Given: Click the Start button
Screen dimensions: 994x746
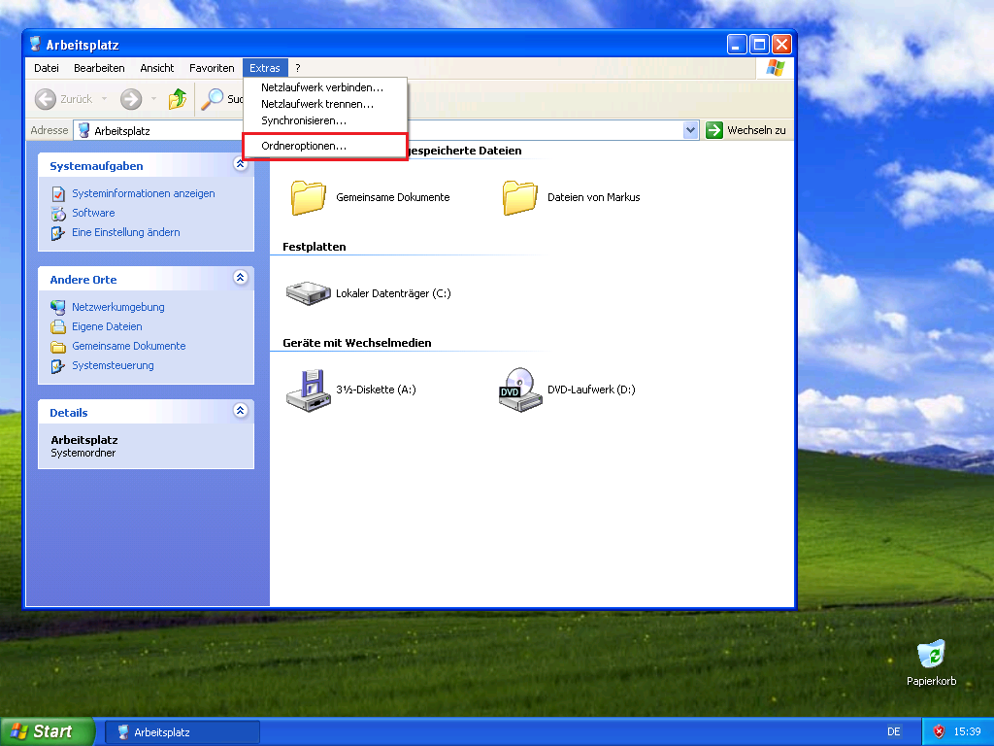Looking at the screenshot, I should pos(48,731).
